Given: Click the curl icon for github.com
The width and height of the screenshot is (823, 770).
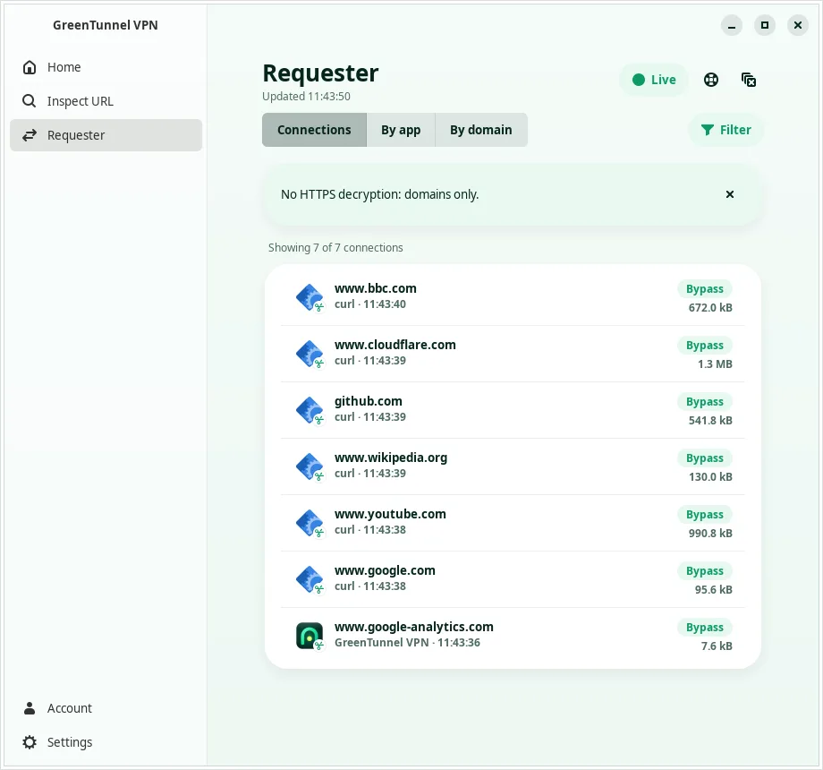Looking at the screenshot, I should 310,410.
